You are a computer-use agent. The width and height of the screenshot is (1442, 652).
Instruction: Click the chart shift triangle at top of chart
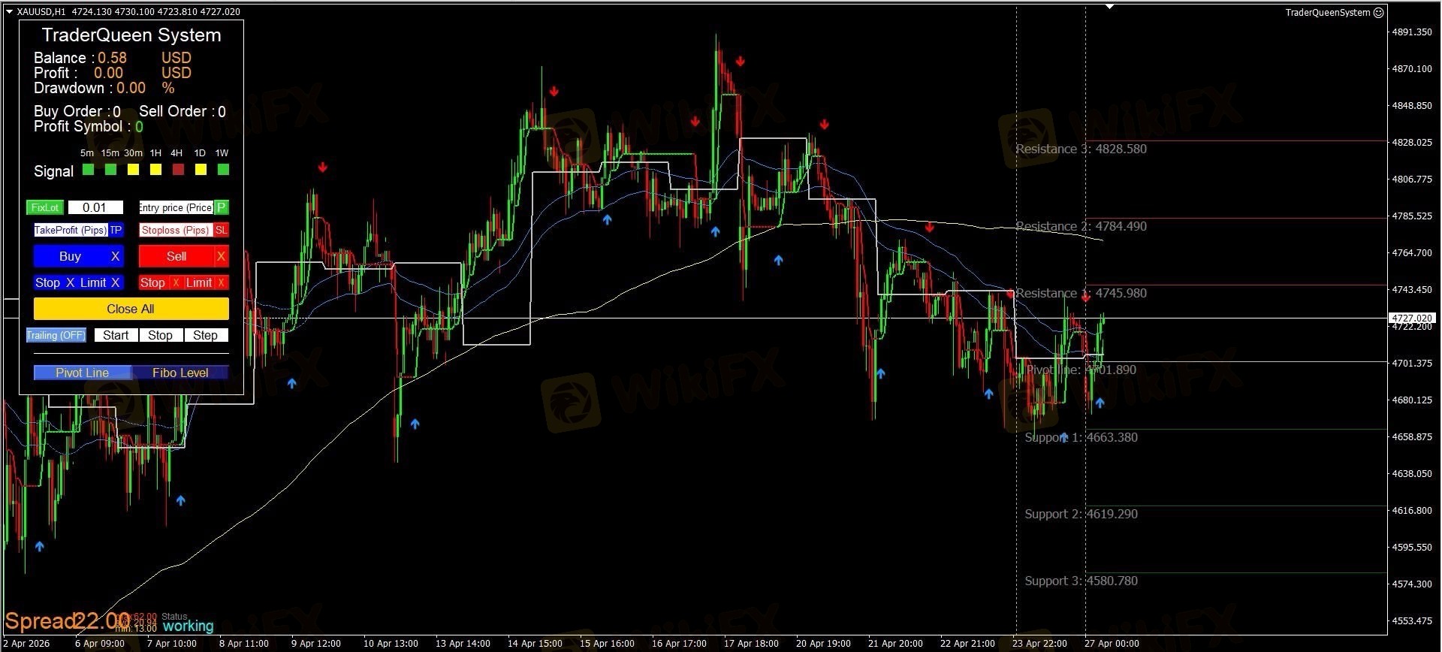tap(1110, 7)
